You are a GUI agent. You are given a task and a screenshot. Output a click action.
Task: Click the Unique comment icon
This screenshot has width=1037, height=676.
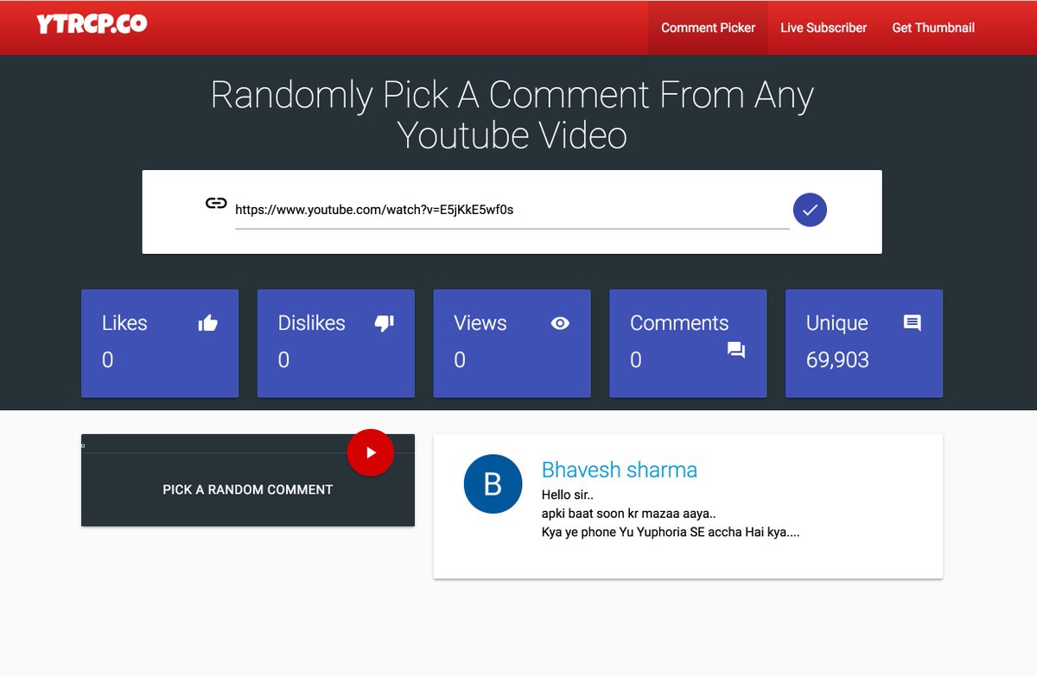912,323
